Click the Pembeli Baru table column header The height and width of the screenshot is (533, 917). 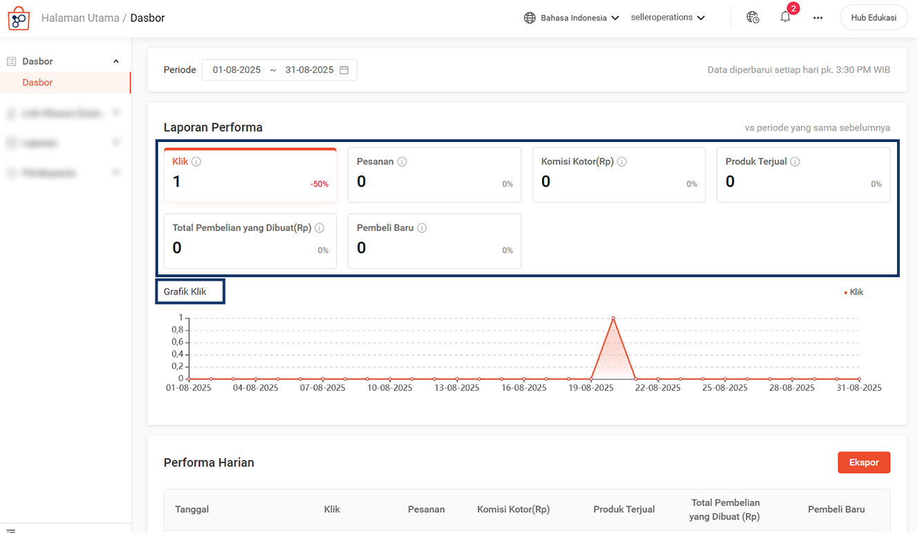click(x=836, y=510)
